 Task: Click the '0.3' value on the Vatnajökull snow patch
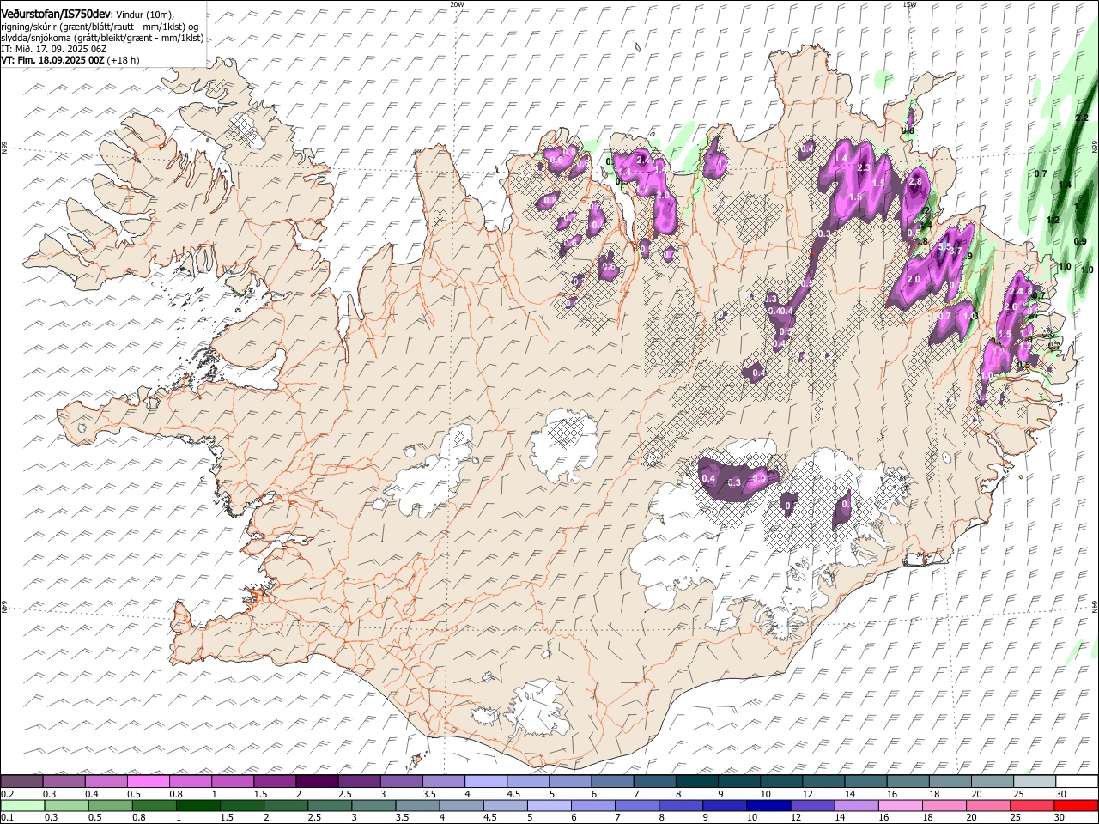click(x=733, y=482)
